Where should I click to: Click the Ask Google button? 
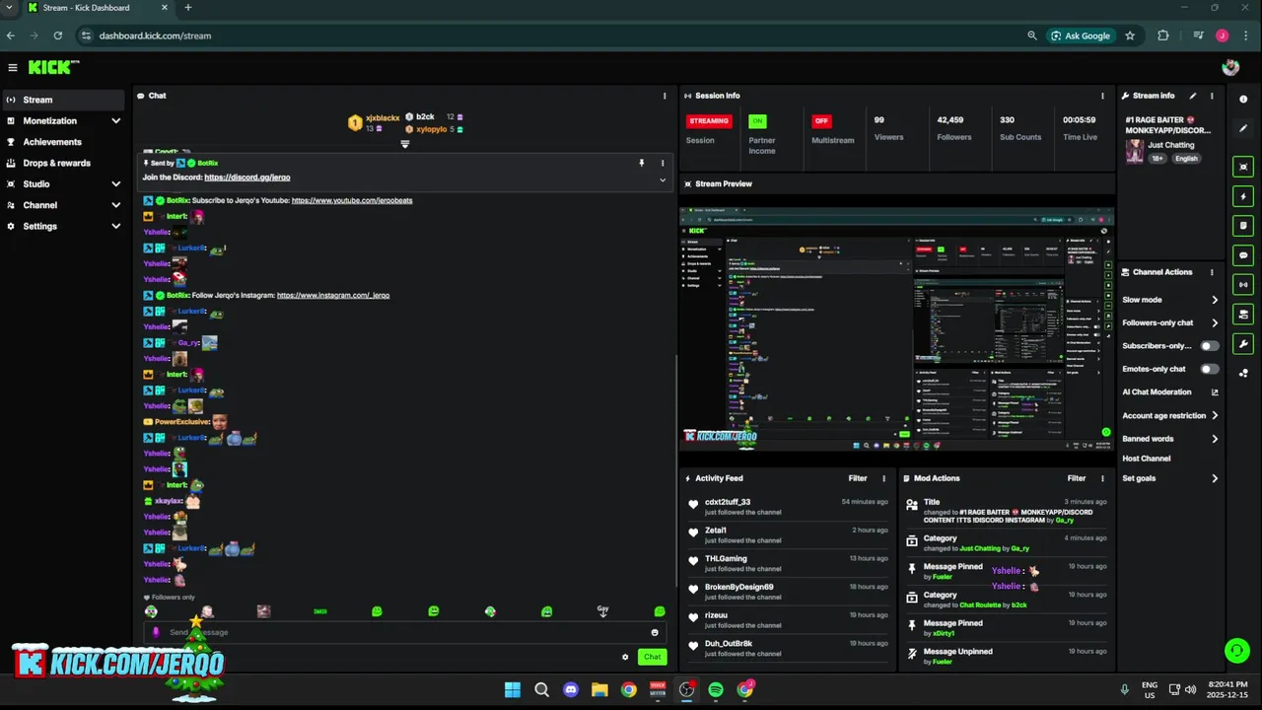pyautogui.click(x=1080, y=35)
